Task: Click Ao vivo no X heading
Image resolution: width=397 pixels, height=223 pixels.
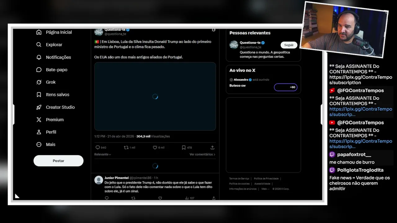Action: [x=242, y=70]
